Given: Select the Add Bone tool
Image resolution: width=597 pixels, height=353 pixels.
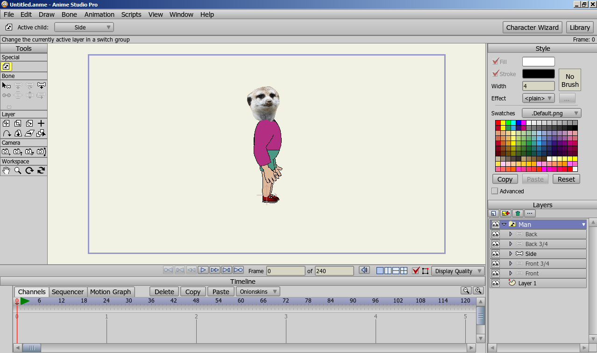Looking at the screenshot, I should (41, 85).
